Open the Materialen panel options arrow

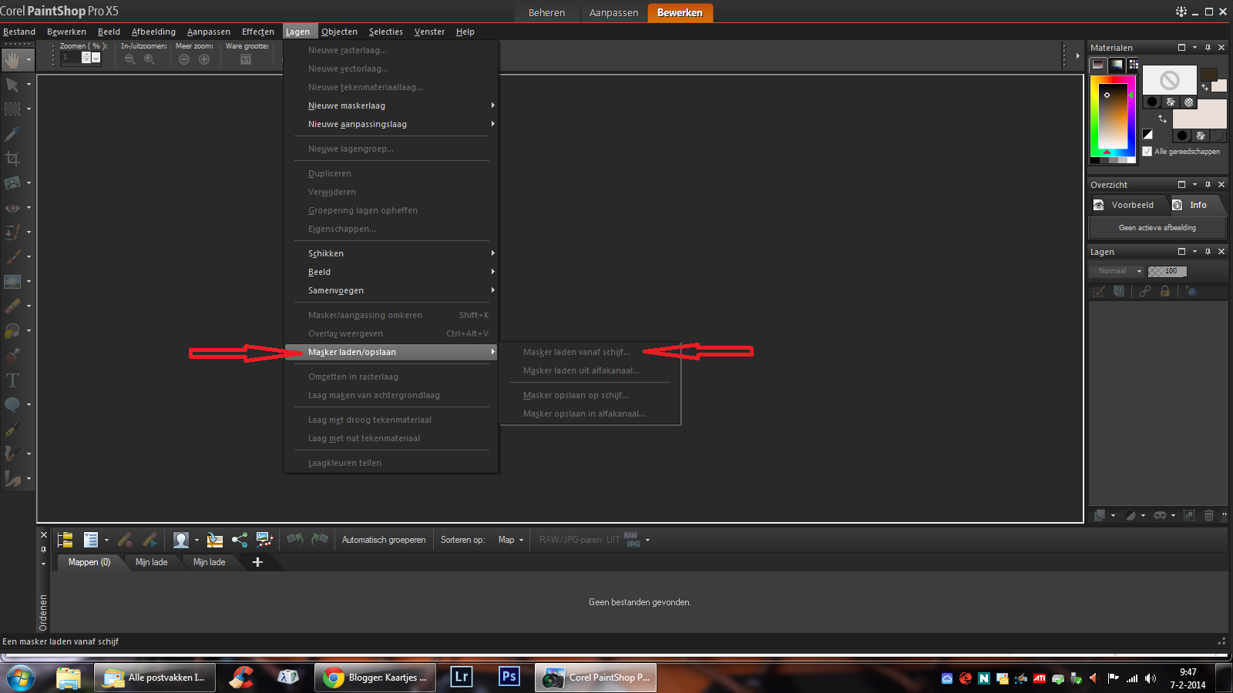[x=1194, y=48]
